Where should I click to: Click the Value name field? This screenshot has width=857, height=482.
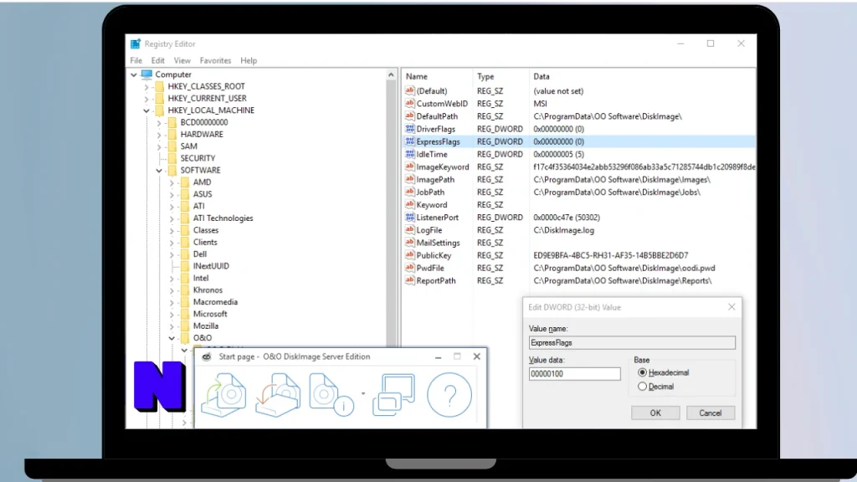tap(632, 342)
